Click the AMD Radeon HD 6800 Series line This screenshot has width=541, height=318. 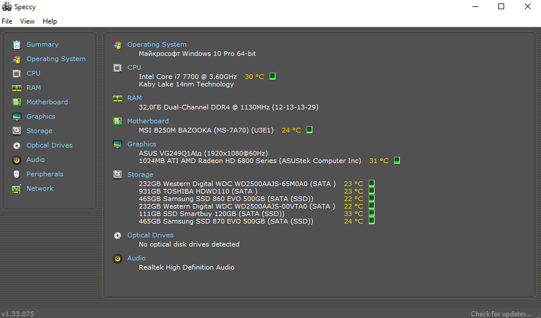[x=250, y=161]
